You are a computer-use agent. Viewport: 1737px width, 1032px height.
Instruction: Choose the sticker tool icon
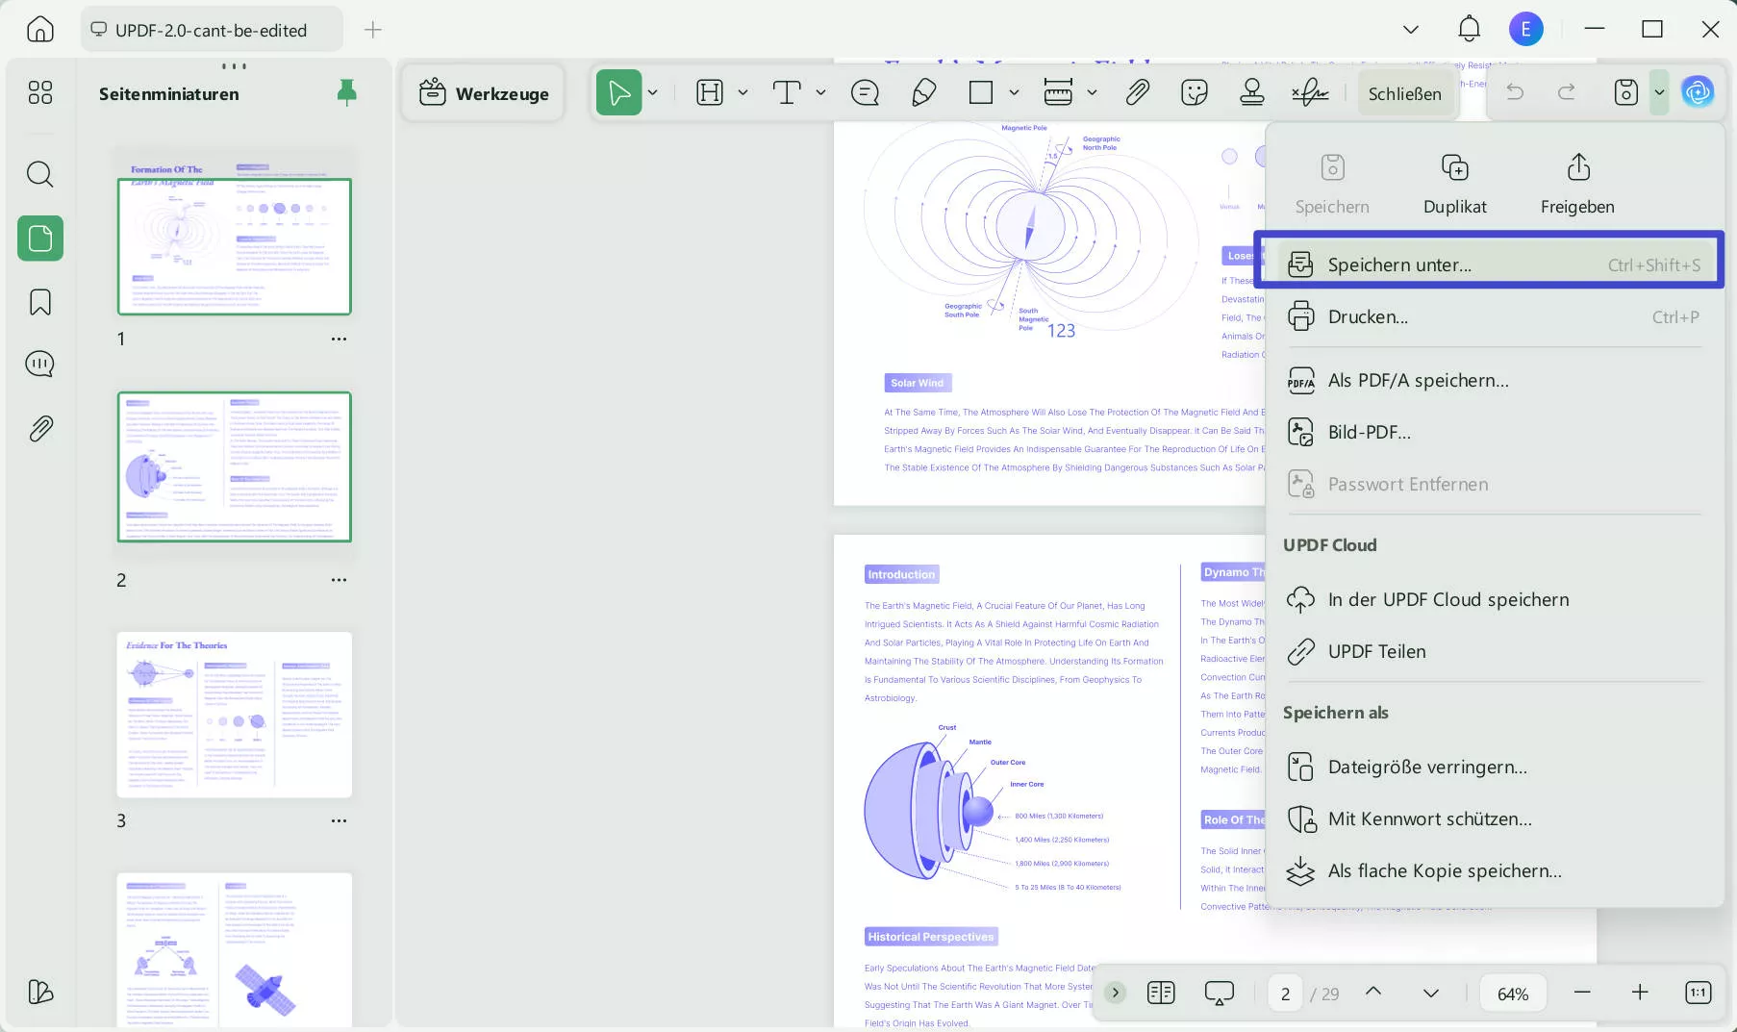[x=1194, y=92]
